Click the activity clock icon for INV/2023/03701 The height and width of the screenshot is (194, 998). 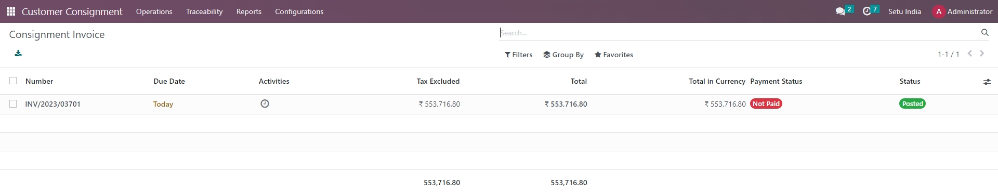pos(265,104)
